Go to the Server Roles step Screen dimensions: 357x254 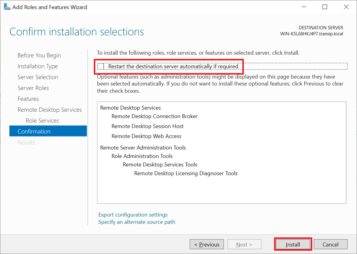pos(33,88)
